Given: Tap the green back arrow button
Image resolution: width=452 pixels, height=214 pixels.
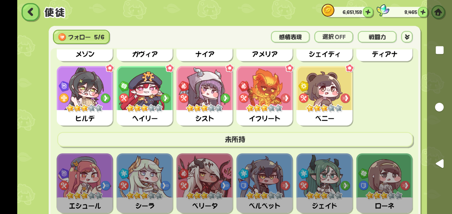Looking at the screenshot, I should tap(30, 12).
